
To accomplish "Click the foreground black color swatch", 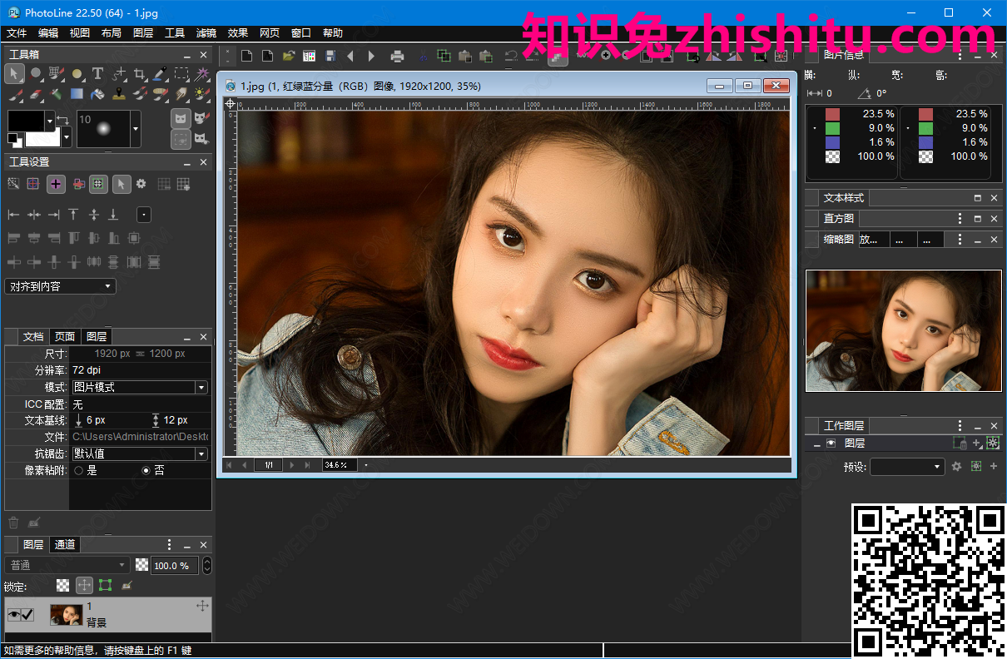I will coord(26,121).
